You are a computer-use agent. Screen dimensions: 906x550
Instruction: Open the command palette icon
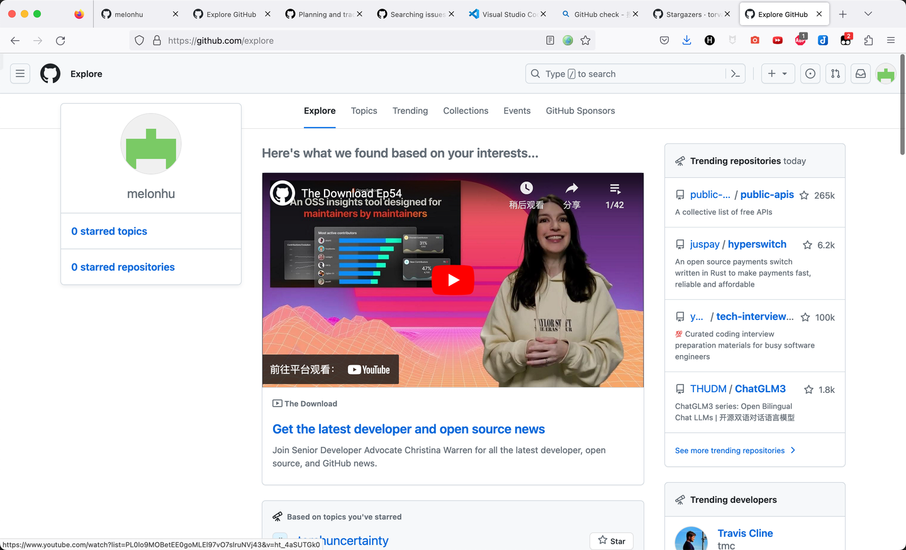(x=735, y=74)
